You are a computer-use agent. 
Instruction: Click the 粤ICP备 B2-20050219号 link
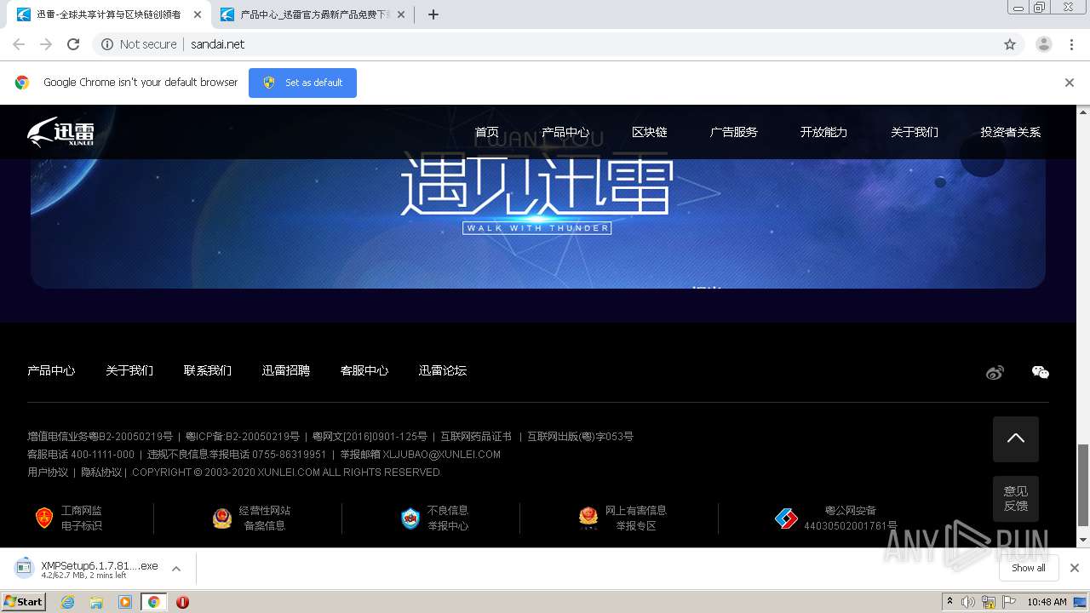pos(243,437)
